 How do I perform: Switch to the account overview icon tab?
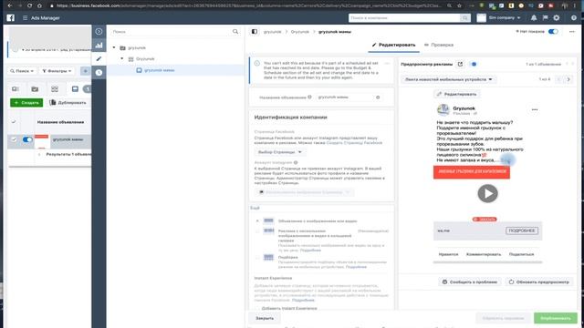tap(16, 89)
